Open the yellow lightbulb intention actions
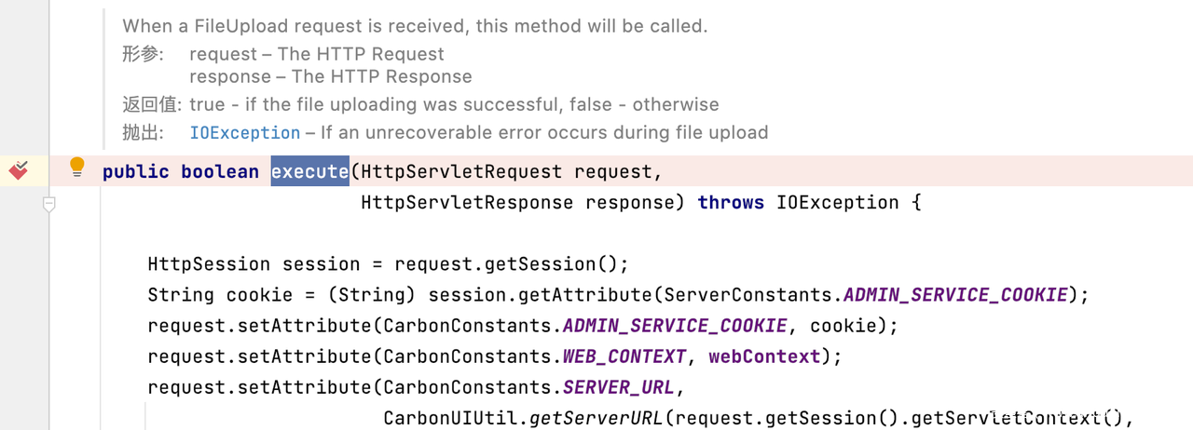1193x430 pixels. click(x=77, y=168)
